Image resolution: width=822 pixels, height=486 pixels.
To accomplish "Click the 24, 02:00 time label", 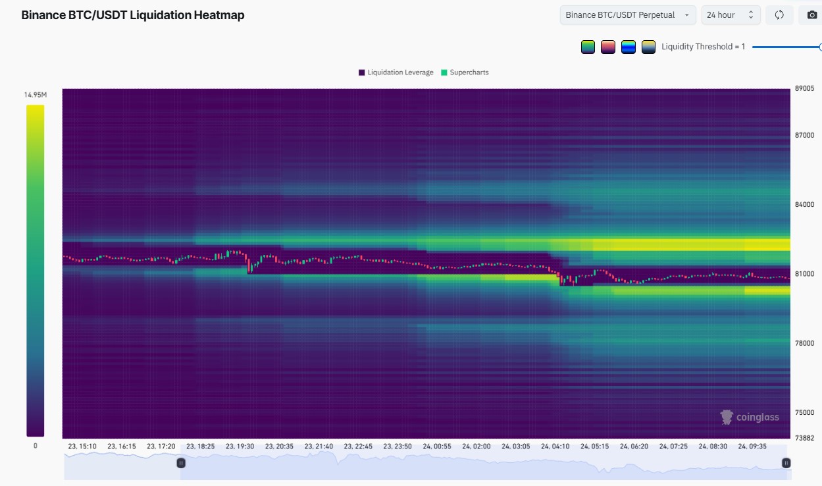I will tap(476, 446).
